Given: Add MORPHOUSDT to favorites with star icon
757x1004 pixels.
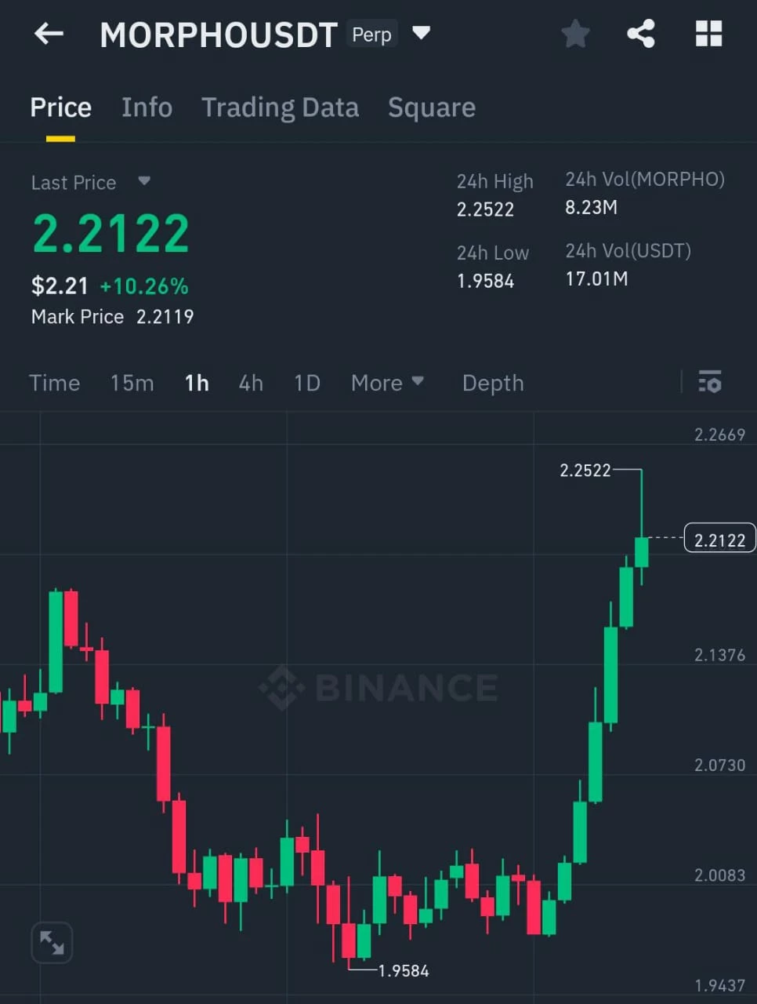Looking at the screenshot, I should click(575, 34).
